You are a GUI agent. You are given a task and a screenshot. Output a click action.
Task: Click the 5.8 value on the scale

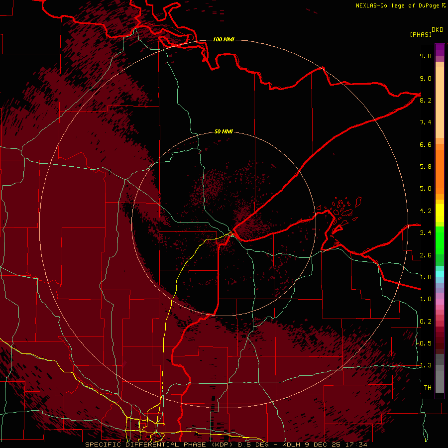coord(426,167)
